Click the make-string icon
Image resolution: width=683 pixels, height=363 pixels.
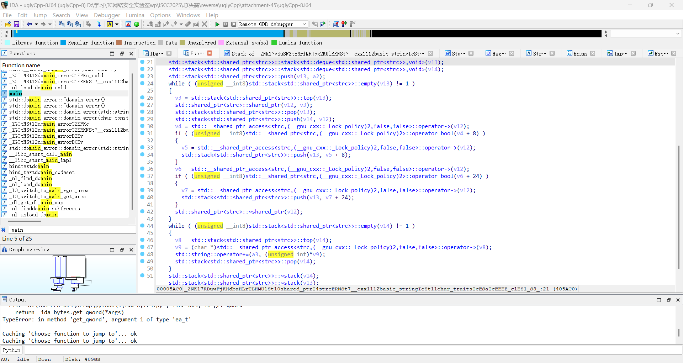coord(166,24)
